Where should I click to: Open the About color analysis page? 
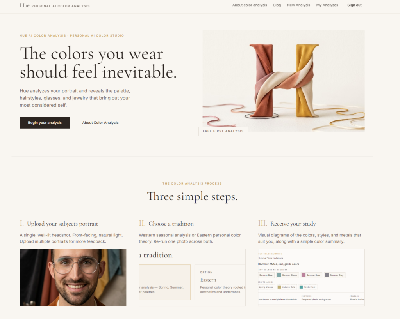pyautogui.click(x=250, y=5)
